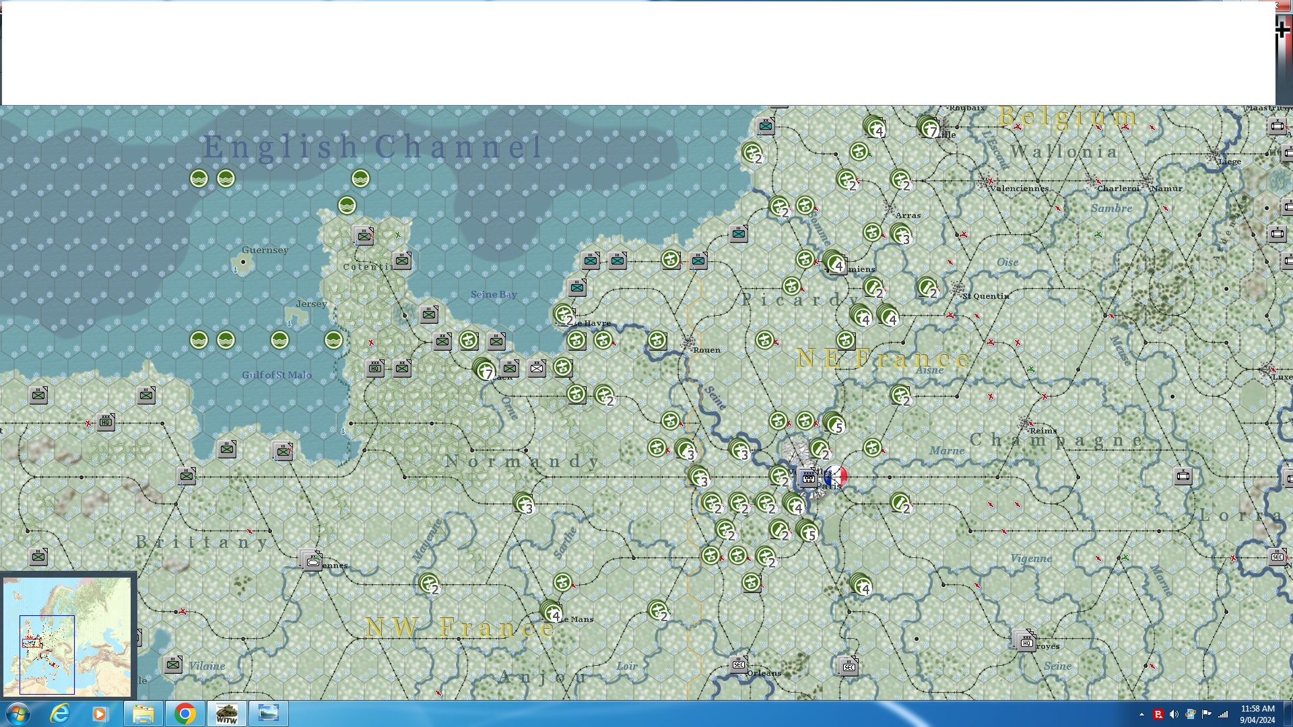The width and height of the screenshot is (1293, 727).
Task: Open the WITW game from taskbar
Action: tap(226, 714)
